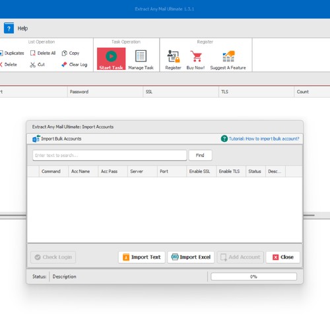Open tutorial on importing bulk accounts
This screenshot has width=330, height=330.
(264, 139)
